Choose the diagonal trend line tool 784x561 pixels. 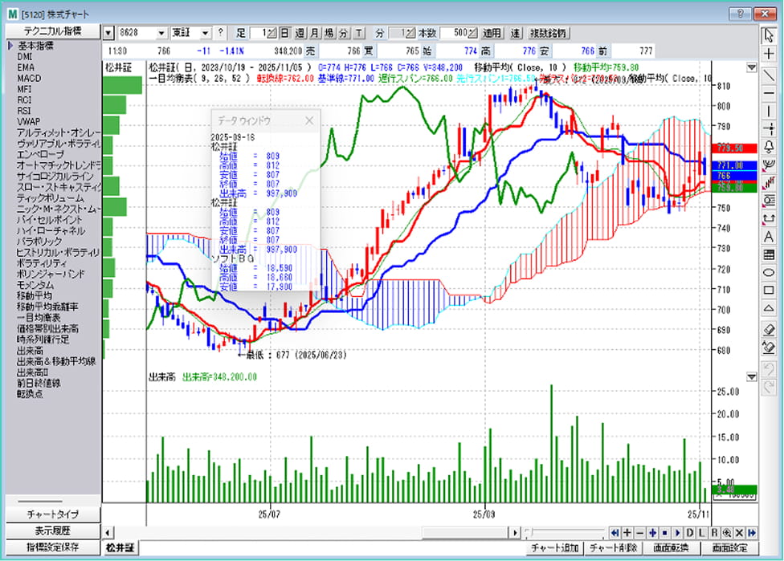pos(770,73)
